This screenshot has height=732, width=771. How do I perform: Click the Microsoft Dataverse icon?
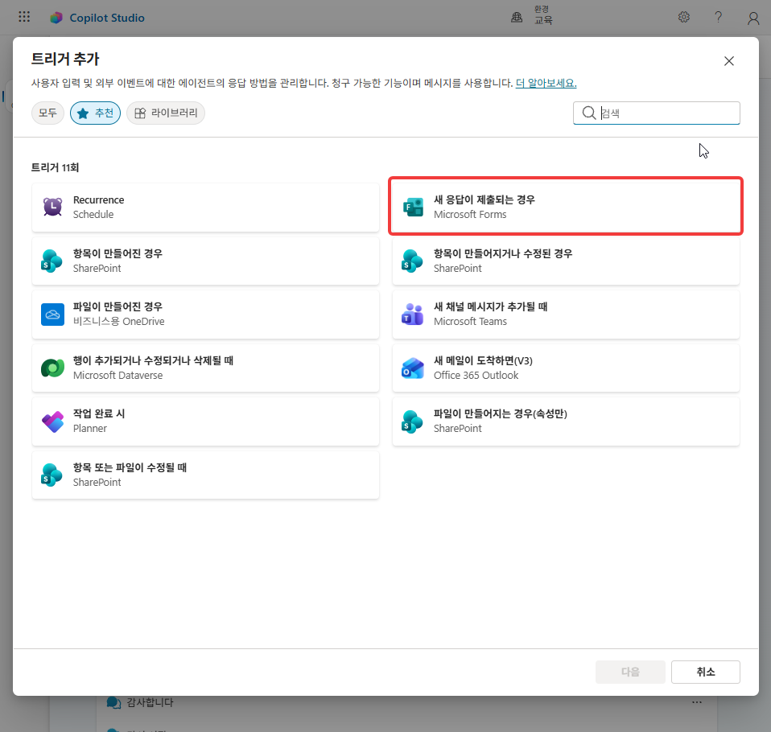pyautogui.click(x=52, y=368)
